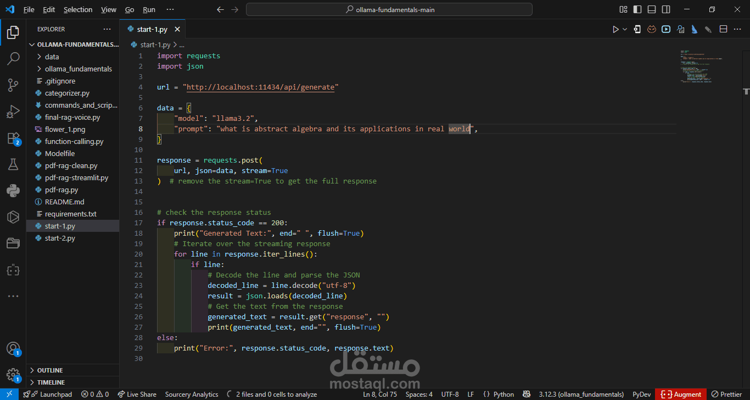The width and height of the screenshot is (750, 400).
Task: Run the Python file with play icon
Action: tap(615, 29)
